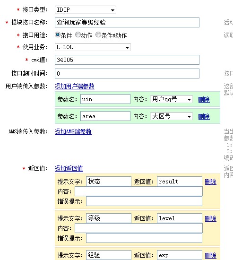Screen dimensions: 233x260
Task: Click the 接口超时时间 input field
Action: (x=127, y=73)
